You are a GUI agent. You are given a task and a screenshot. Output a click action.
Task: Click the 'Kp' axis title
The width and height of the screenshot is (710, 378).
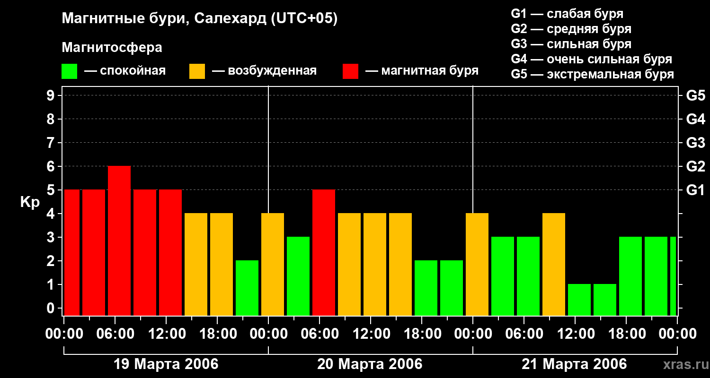pyautogui.click(x=30, y=202)
